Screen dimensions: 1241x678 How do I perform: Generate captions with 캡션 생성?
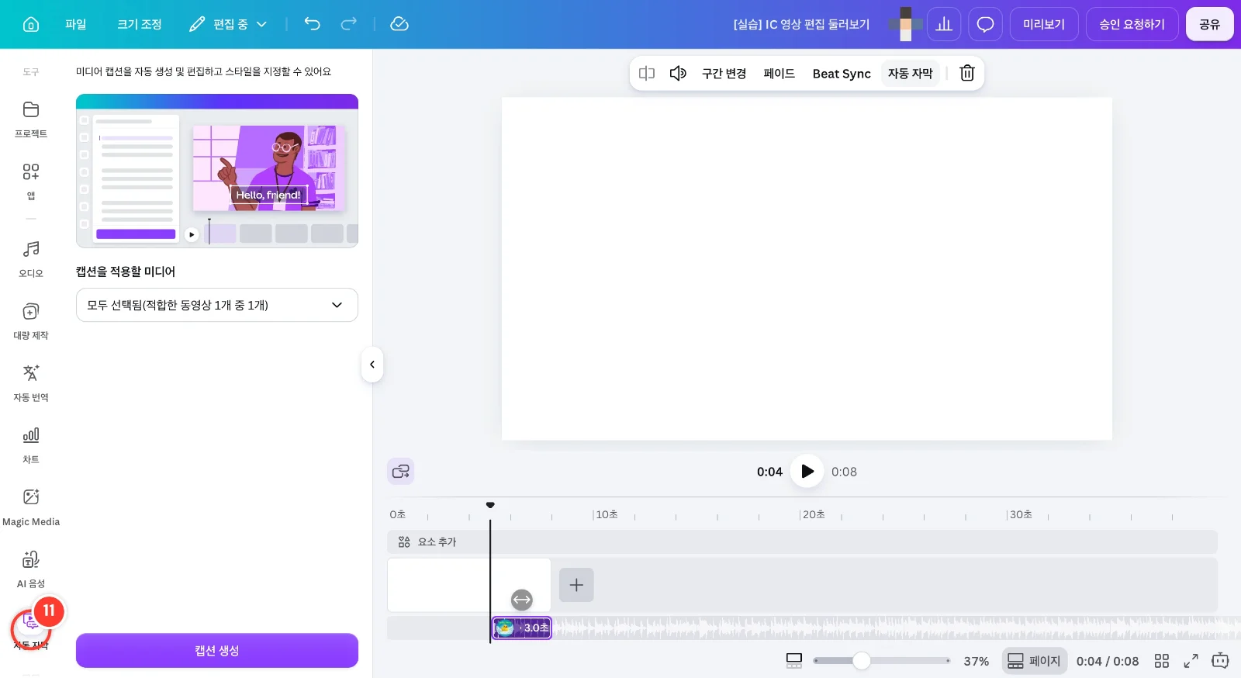tap(217, 650)
